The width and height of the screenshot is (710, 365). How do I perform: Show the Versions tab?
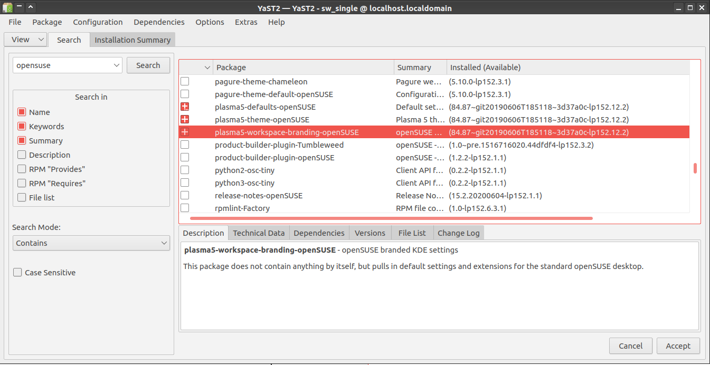coord(370,233)
